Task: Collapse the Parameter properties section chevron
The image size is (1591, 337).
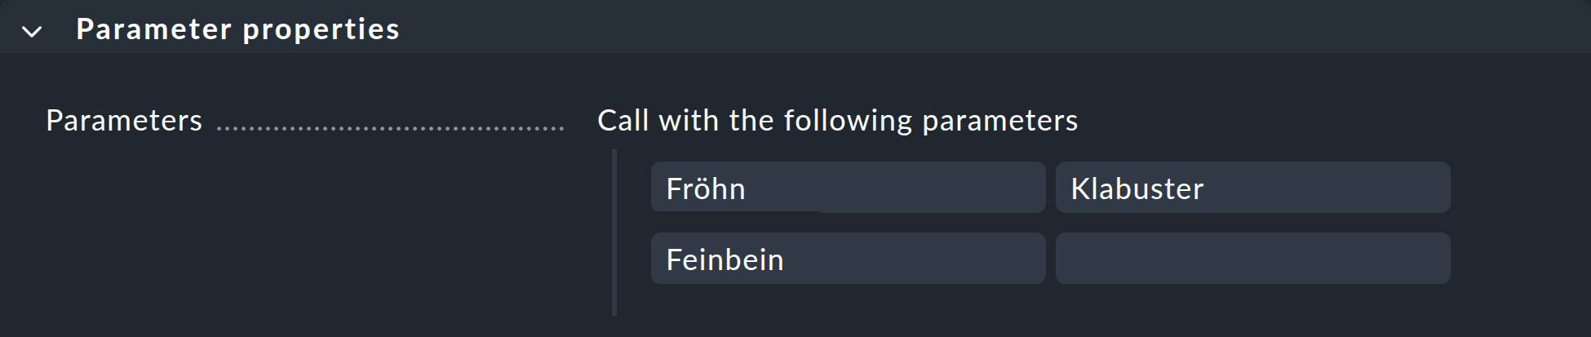Action: (x=32, y=32)
